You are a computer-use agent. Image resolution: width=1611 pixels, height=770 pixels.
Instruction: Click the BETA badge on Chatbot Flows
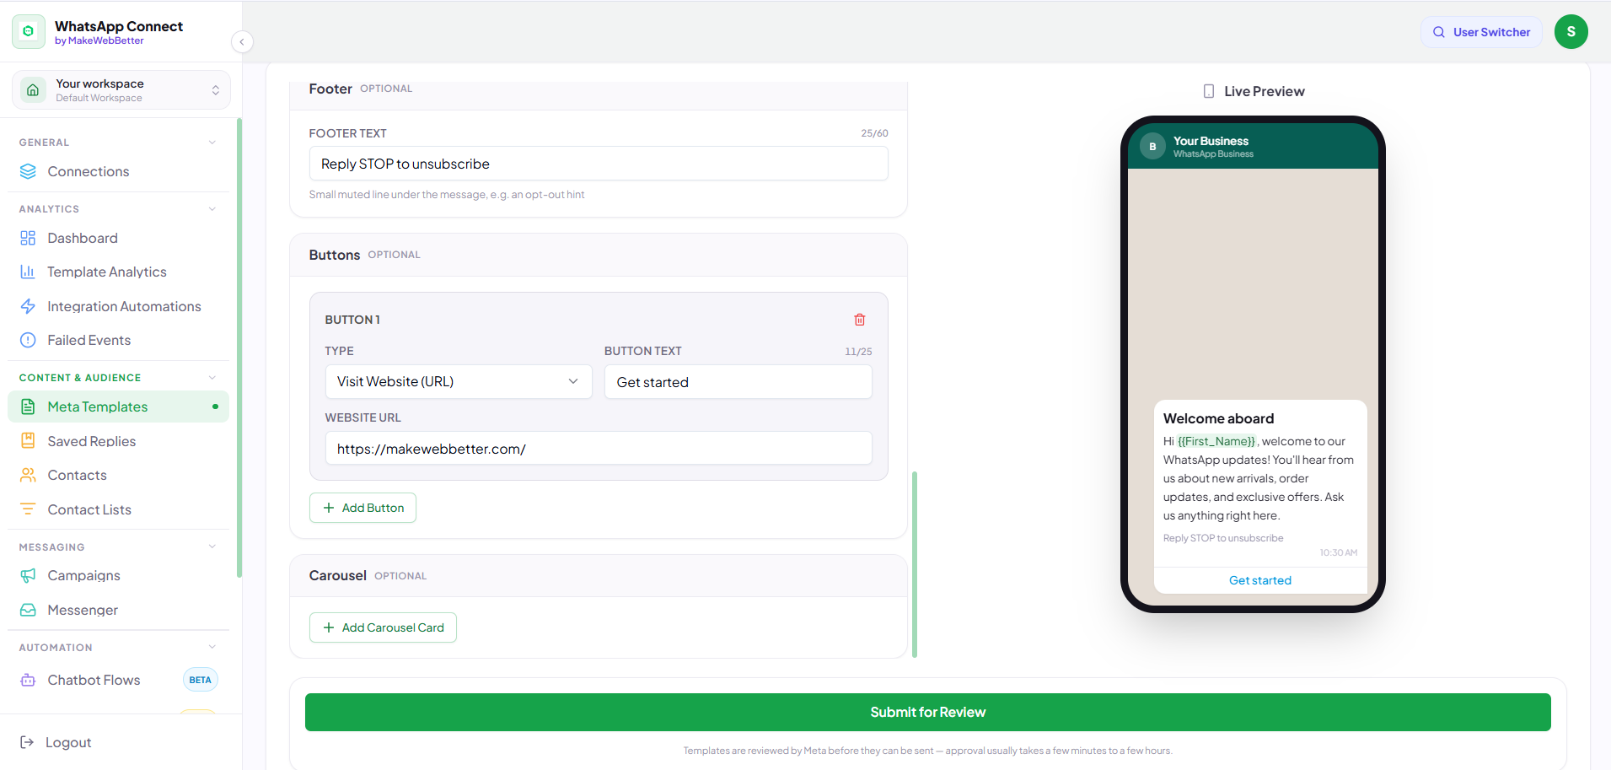pos(201,680)
